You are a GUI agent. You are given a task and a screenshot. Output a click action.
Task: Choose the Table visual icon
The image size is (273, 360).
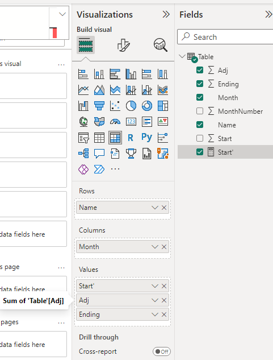pyautogui.click(x=99, y=138)
